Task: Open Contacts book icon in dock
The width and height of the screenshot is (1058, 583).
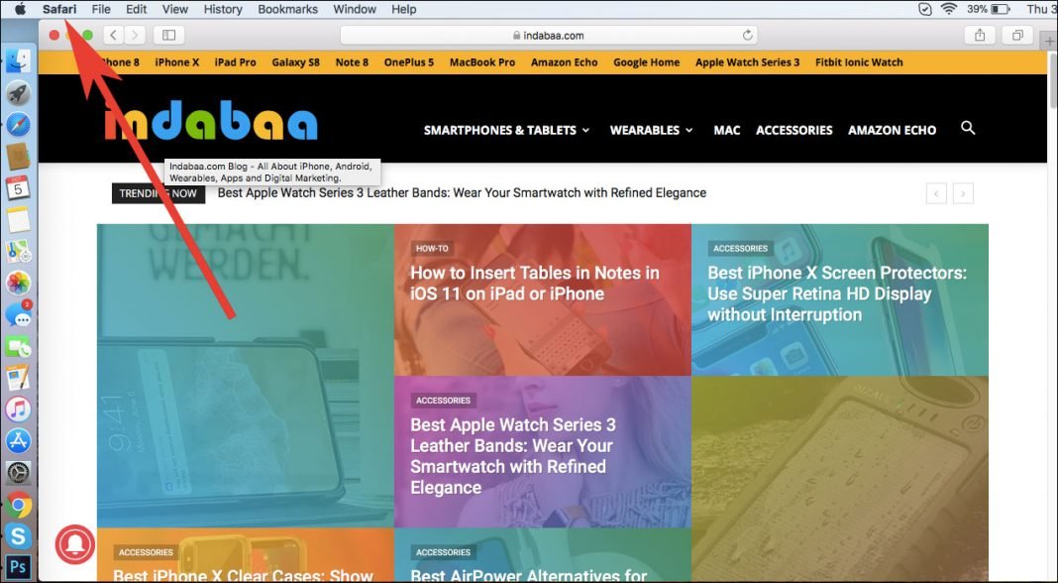Action: (18, 156)
